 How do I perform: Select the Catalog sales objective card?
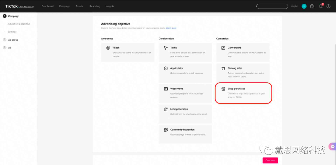point(243,73)
